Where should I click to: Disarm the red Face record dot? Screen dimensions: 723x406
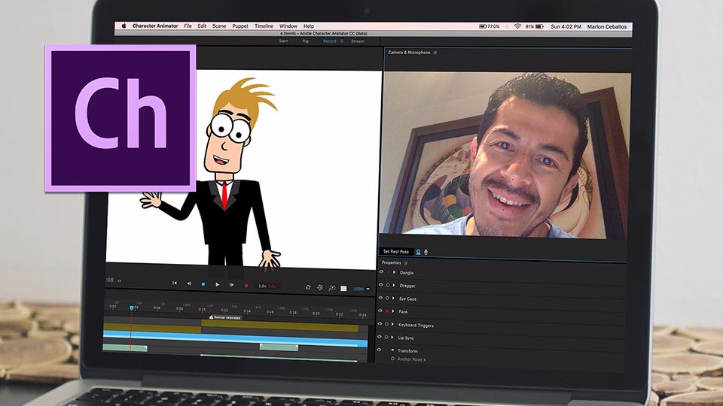[x=387, y=311]
